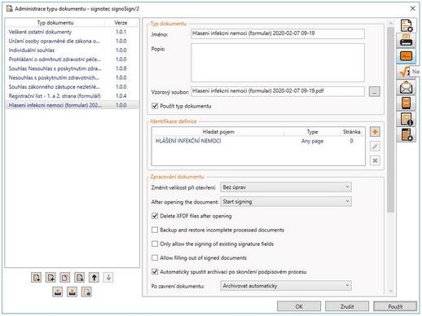Viewport: 422px width, 316px height.
Task: Click the Stránka column header
Action: pyautogui.click(x=352, y=132)
